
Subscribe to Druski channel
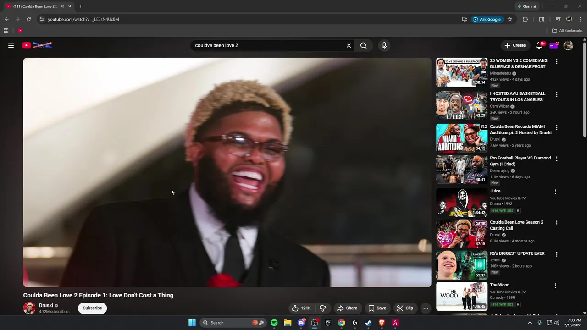(92, 308)
